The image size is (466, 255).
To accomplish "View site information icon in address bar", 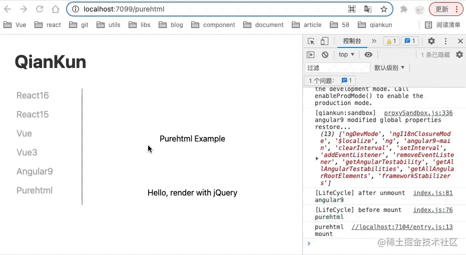I will (x=76, y=9).
